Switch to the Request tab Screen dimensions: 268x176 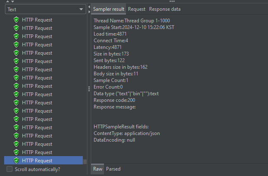point(137,9)
